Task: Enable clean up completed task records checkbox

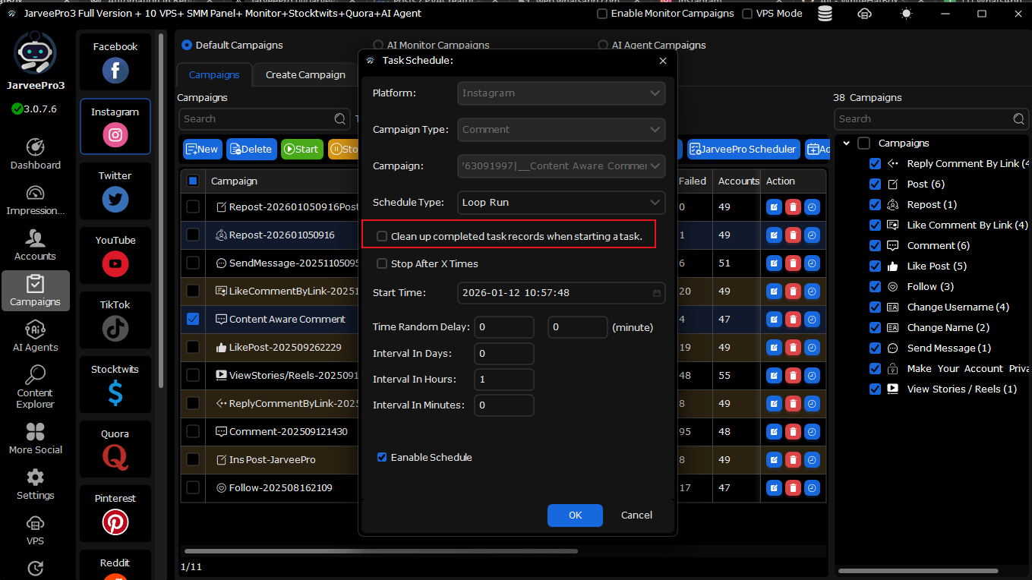Action: 382,237
